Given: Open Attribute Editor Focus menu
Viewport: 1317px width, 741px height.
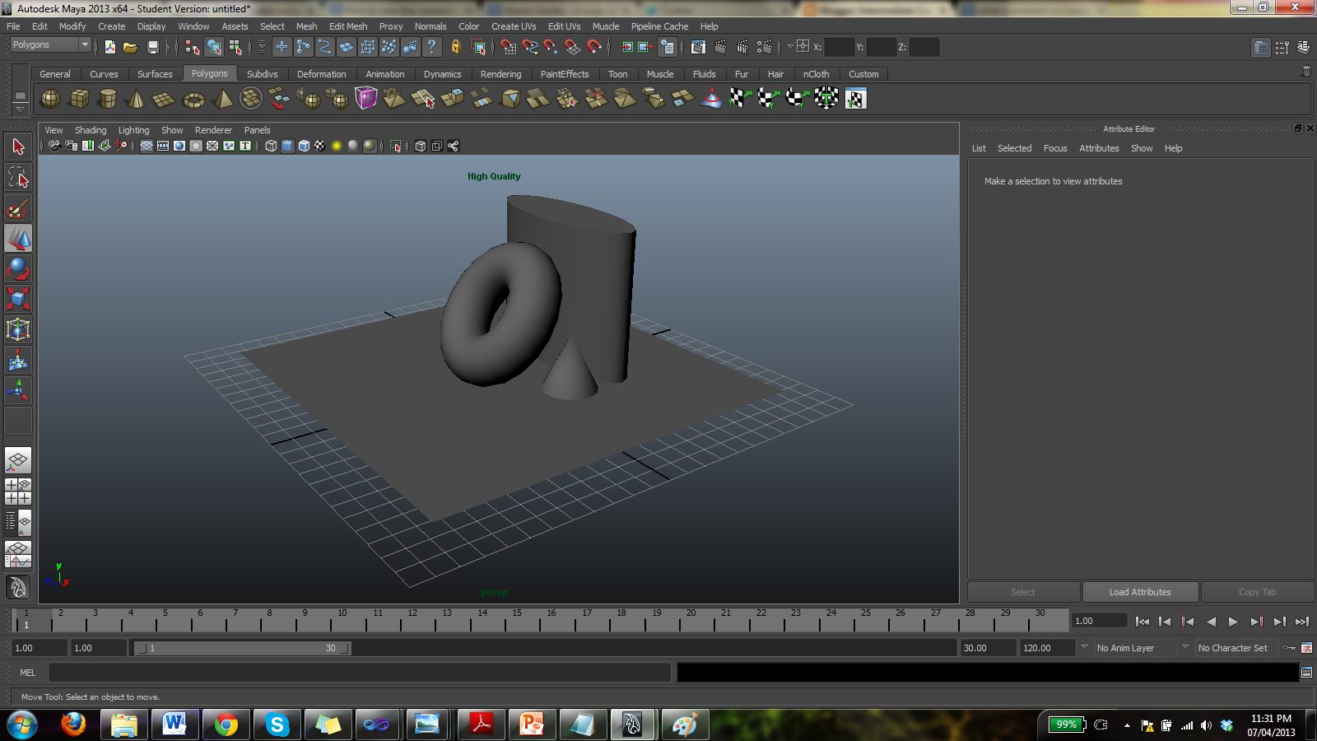Looking at the screenshot, I should coord(1055,148).
